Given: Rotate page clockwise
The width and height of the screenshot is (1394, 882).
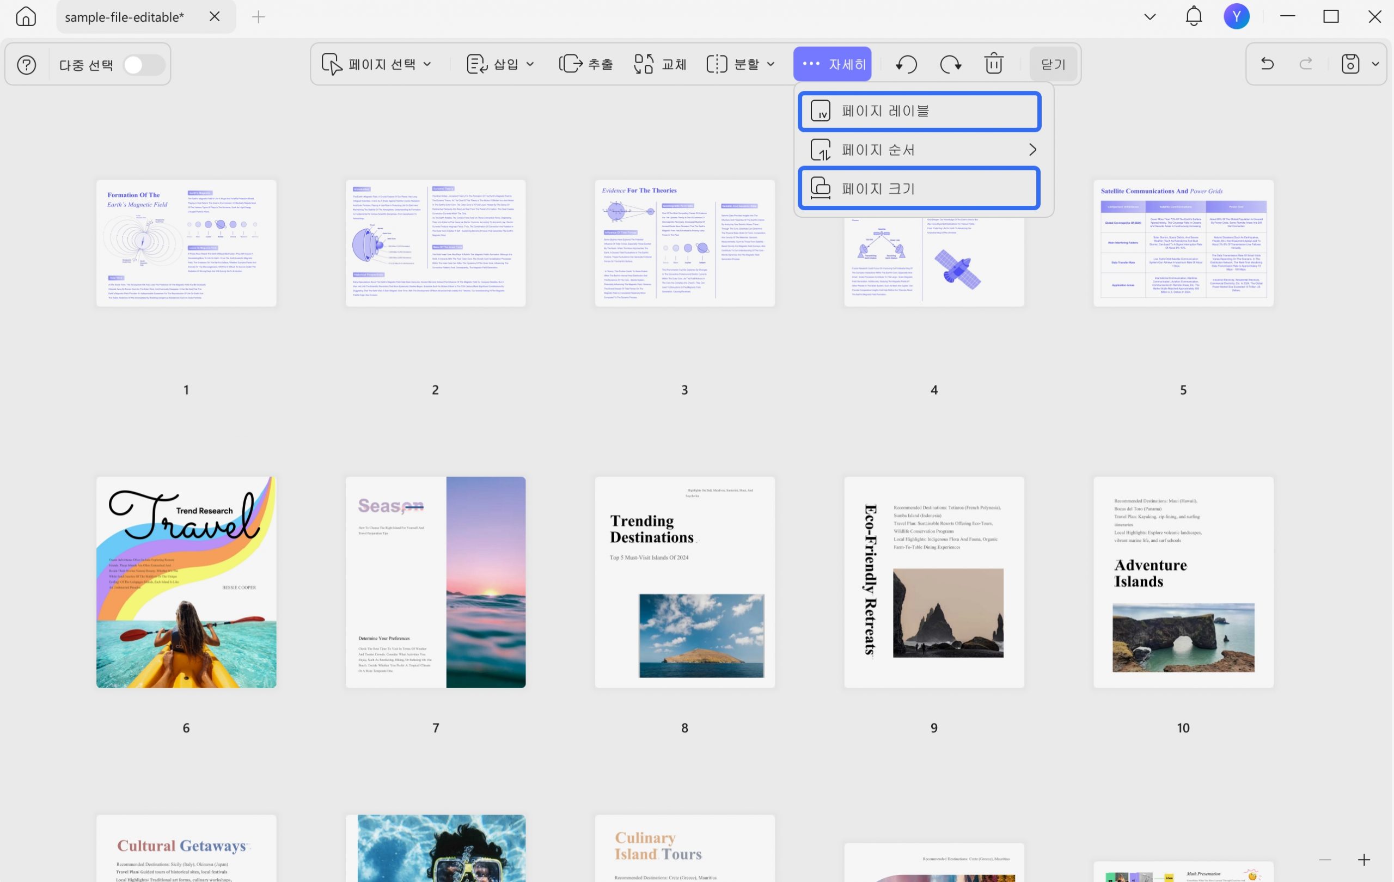Looking at the screenshot, I should (951, 64).
